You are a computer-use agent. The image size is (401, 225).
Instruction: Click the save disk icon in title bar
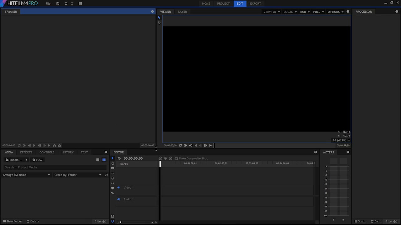coord(58,3)
